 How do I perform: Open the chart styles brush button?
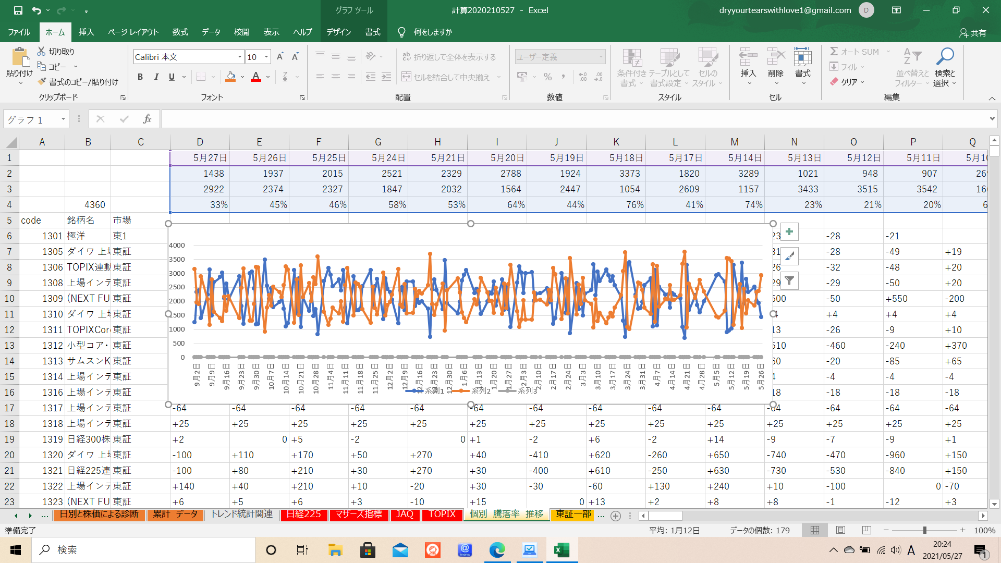click(789, 256)
